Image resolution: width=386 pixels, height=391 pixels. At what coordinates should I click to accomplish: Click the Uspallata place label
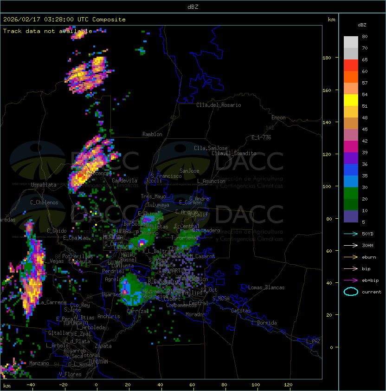[x=44, y=185]
